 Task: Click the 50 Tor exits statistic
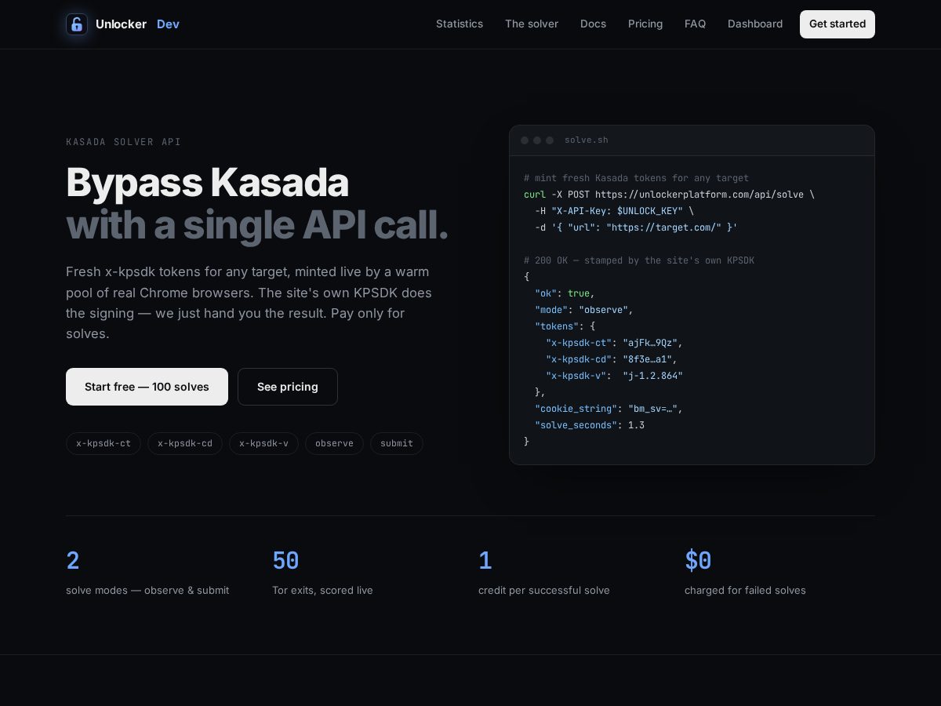(x=322, y=573)
